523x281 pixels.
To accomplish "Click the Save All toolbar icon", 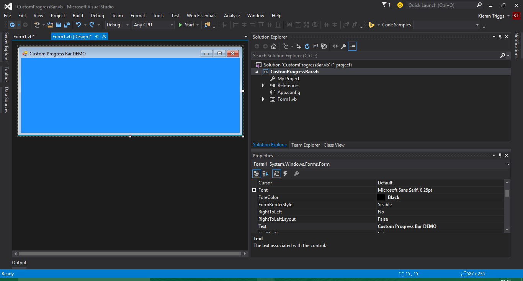I will (67, 25).
